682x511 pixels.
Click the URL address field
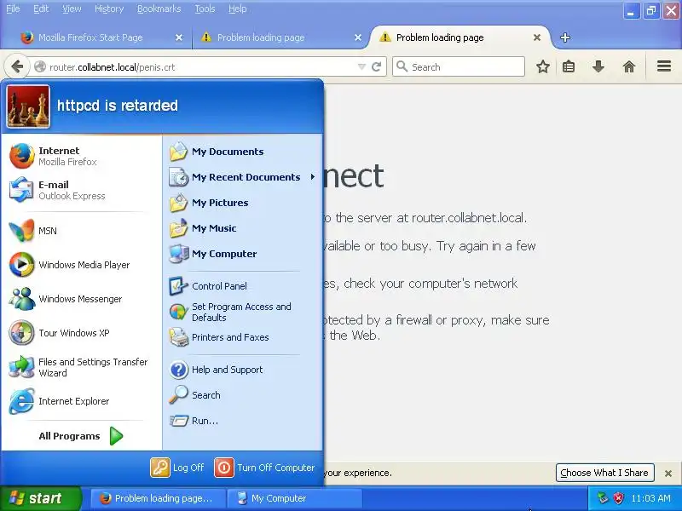point(201,67)
